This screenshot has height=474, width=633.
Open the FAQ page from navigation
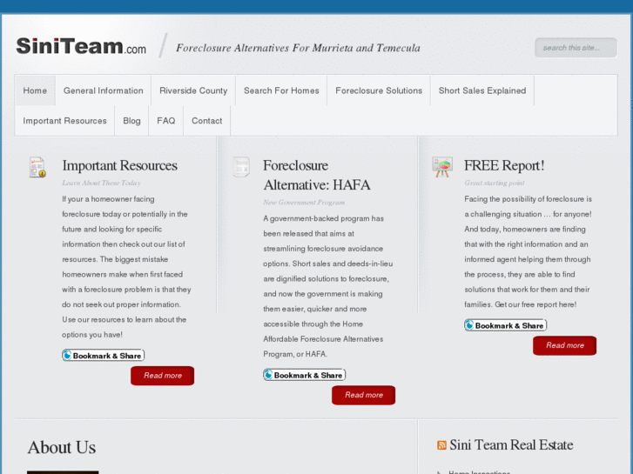[166, 121]
